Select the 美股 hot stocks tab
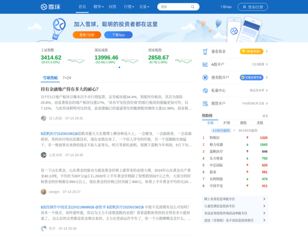The width and height of the screenshot is (308, 237). coord(260,123)
